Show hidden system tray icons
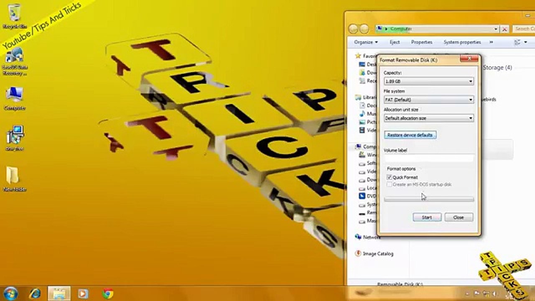This screenshot has width=535, height=301. coord(467,293)
